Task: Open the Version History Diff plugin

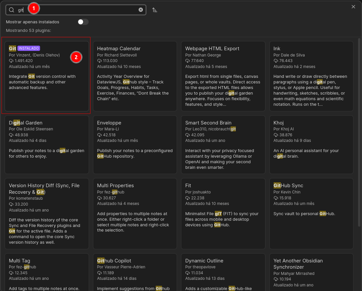Action: (x=47, y=214)
